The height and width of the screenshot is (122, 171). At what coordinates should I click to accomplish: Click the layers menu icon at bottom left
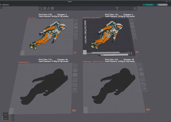tap(13, 115)
